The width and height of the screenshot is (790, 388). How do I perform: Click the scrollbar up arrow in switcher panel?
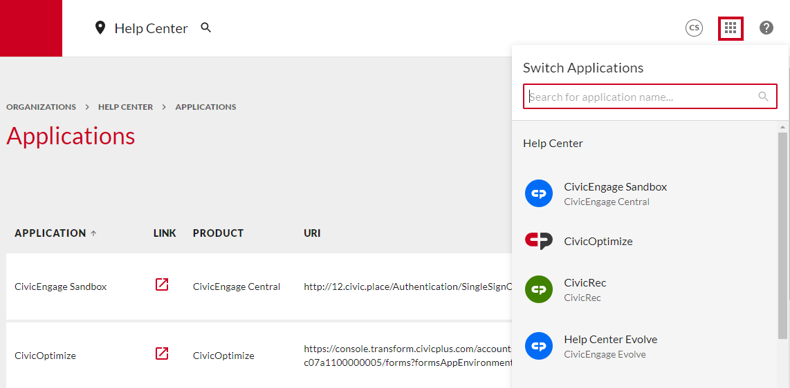tap(782, 126)
